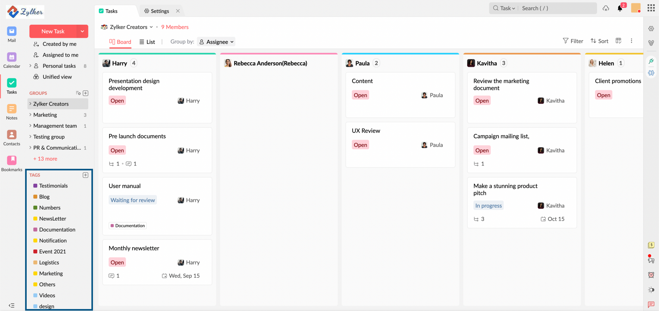Open the UX Review task card
The height and width of the screenshot is (311, 659).
(x=400, y=145)
